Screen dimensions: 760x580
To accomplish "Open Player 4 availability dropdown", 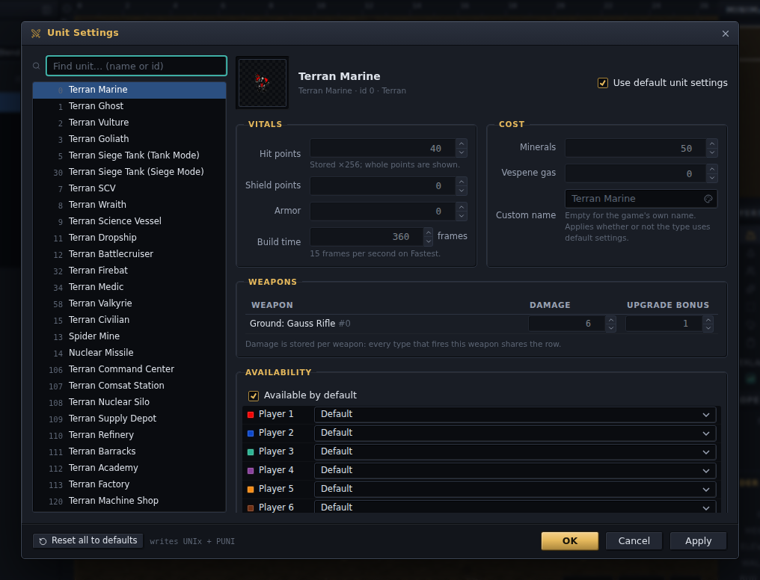I will (515, 470).
